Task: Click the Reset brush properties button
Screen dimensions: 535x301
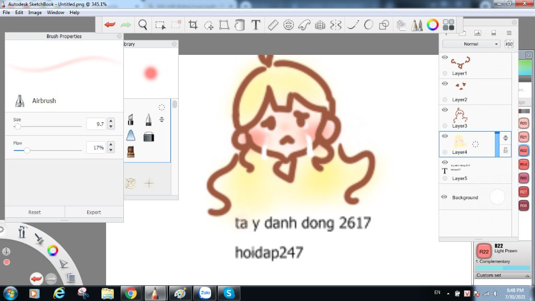Action: pyautogui.click(x=34, y=212)
